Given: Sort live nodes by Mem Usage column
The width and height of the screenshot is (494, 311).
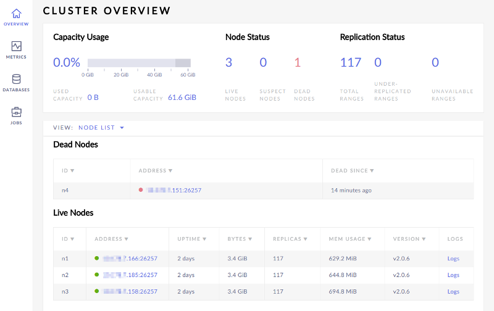Looking at the screenshot, I should coord(351,239).
